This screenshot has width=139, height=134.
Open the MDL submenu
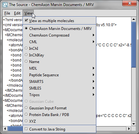point(59,68)
